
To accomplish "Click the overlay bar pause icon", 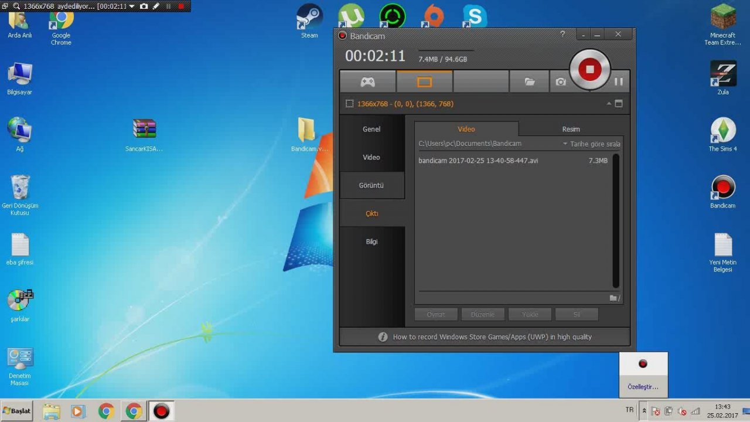I will point(169,6).
